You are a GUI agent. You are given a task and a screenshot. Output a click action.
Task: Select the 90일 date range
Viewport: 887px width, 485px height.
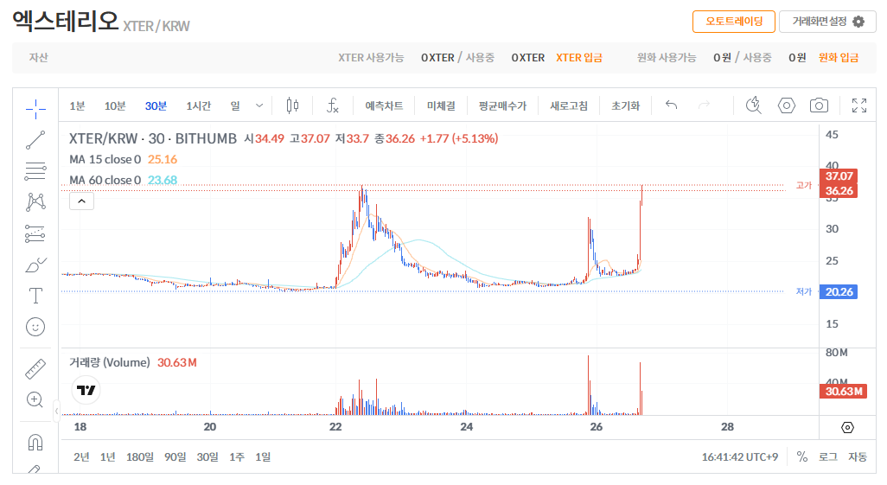(x=175, y=456)
